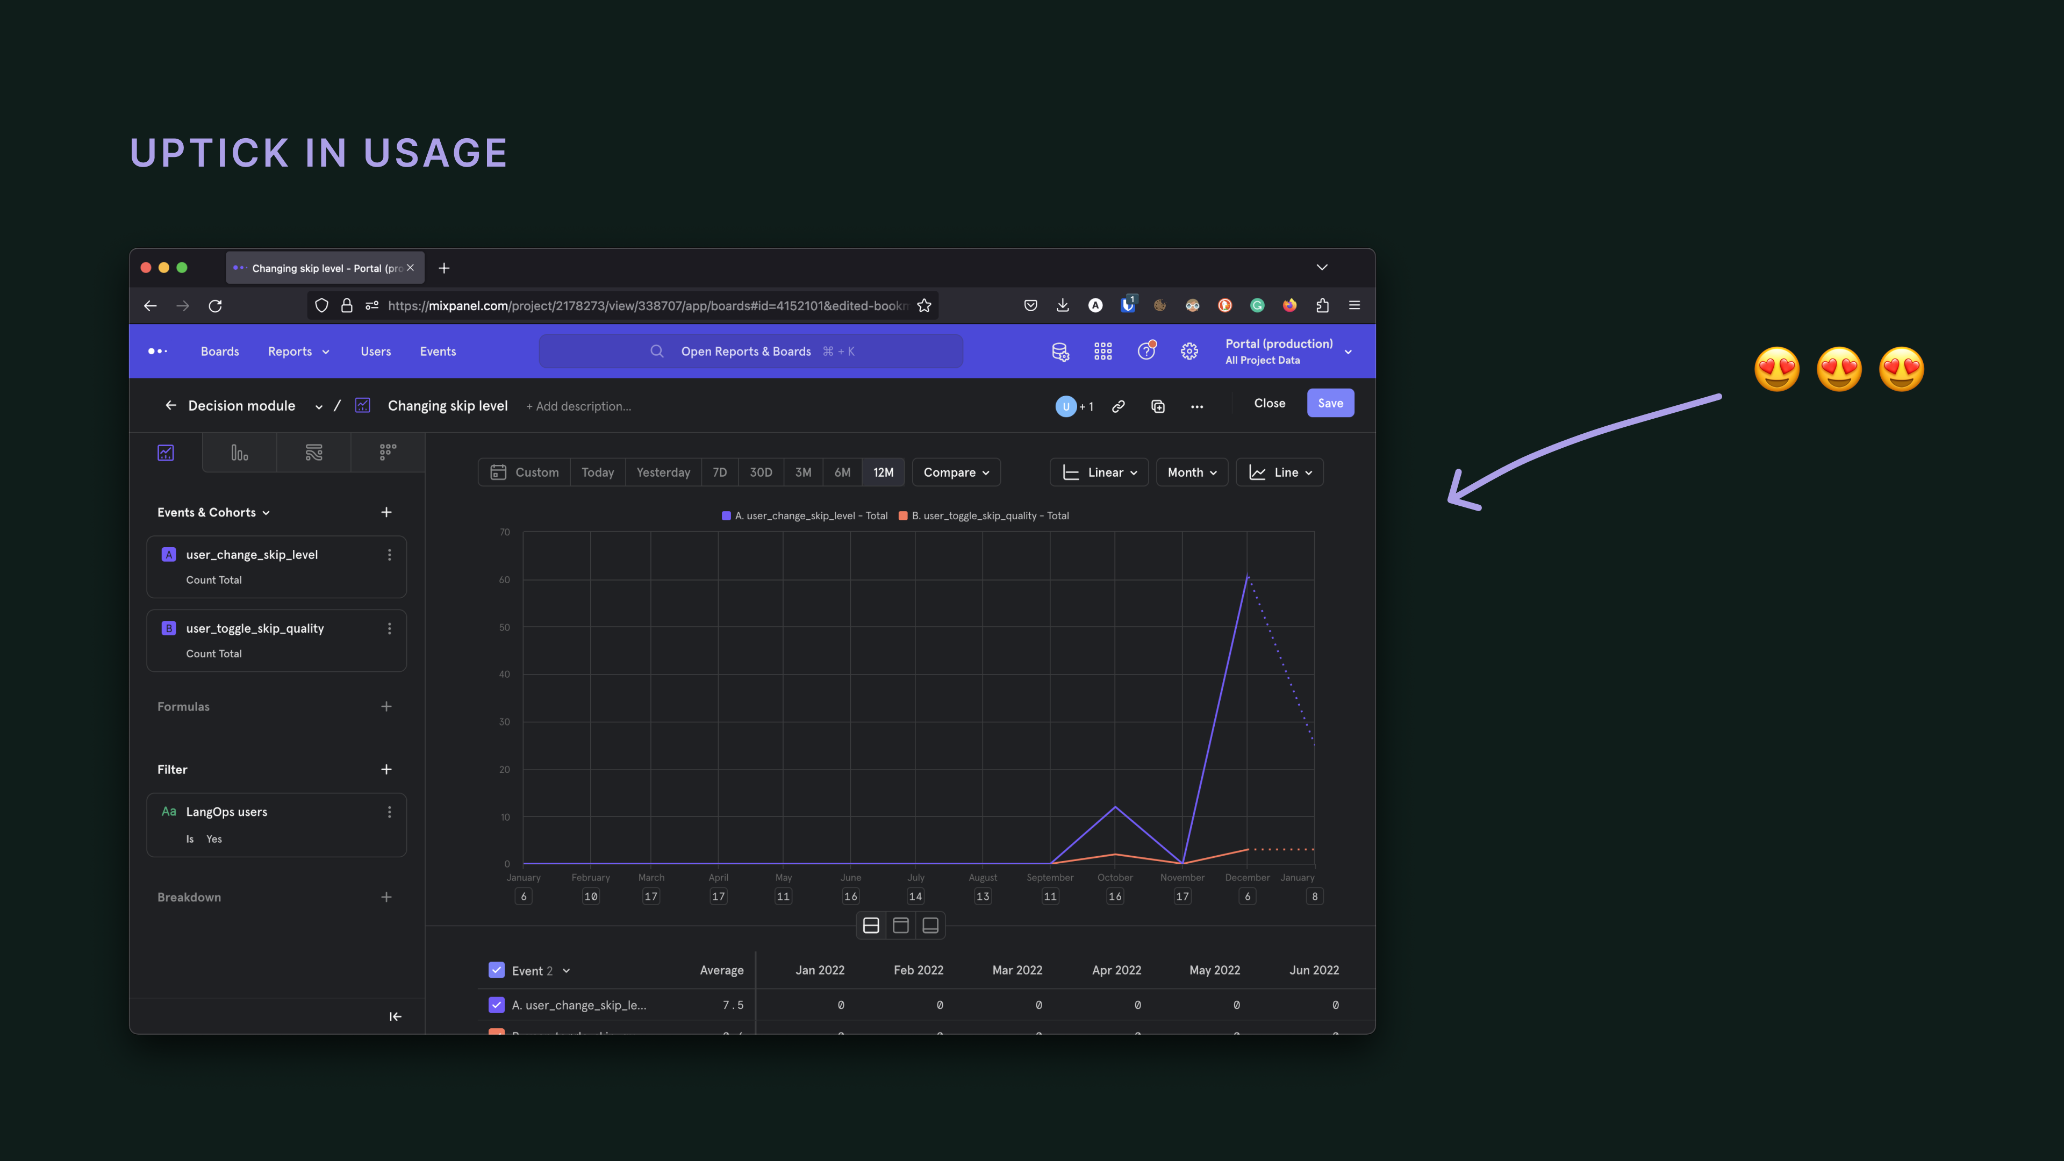Image resolution: width=2064 pixels, height=1161 pixels.
Task: Open the help question mark icon
Action: coord(1146,351)
